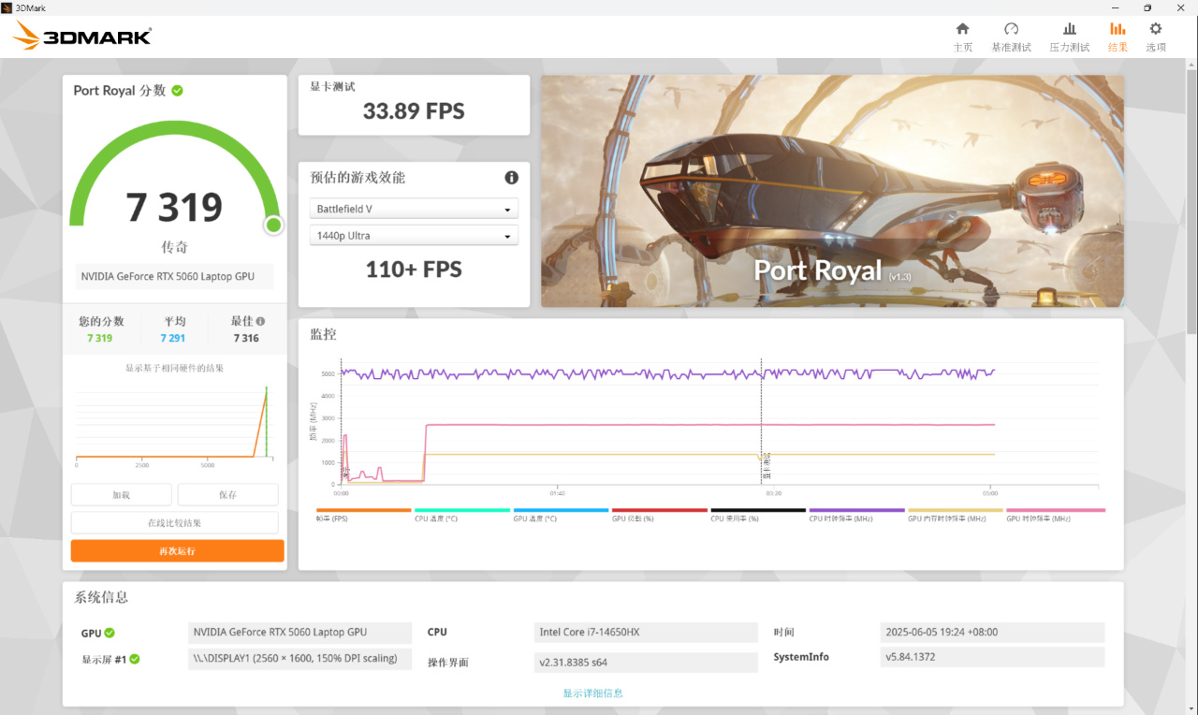The width and height of the screenshot is (1198, 715).
Task: Click the 传奇 rating label
Action: (x=175, y=247)
